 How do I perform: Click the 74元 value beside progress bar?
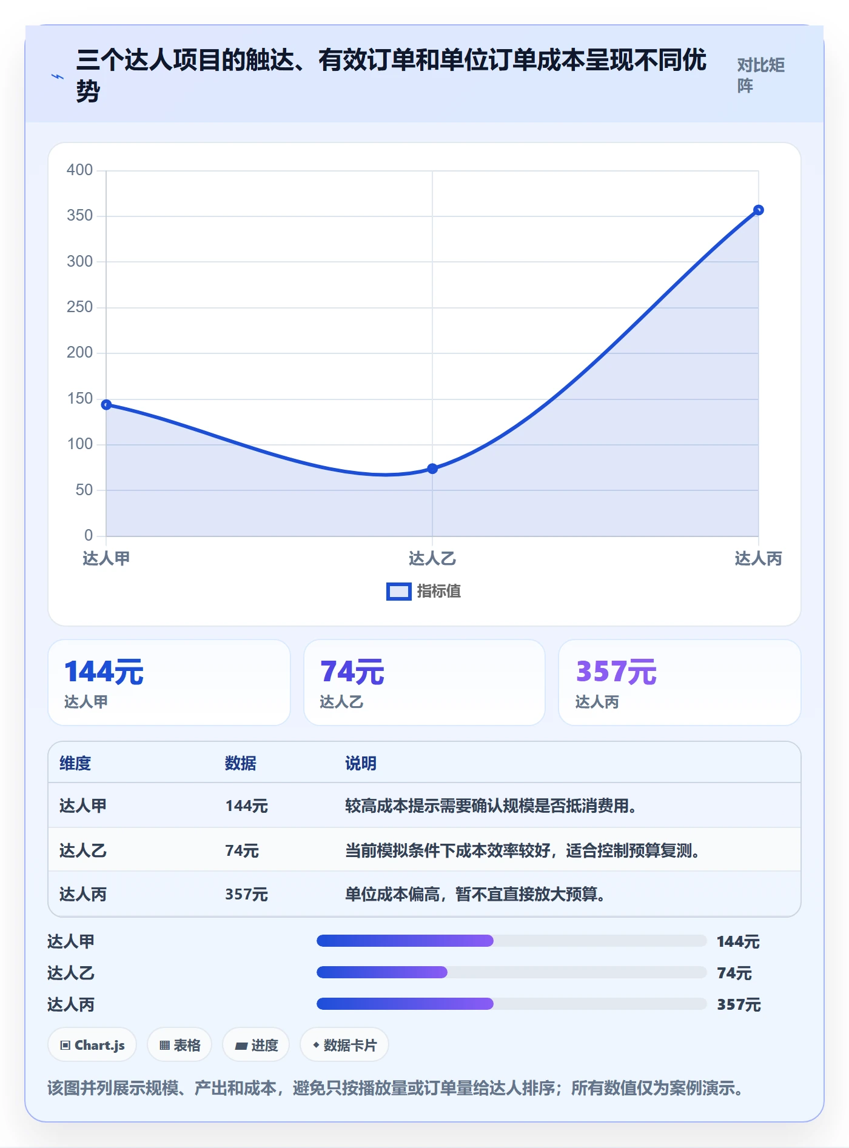tap(734, 973)
